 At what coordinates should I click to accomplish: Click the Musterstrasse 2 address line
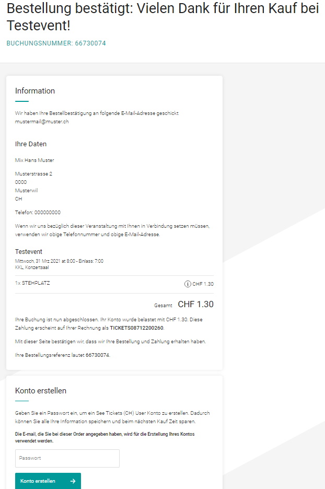point(33,173)
